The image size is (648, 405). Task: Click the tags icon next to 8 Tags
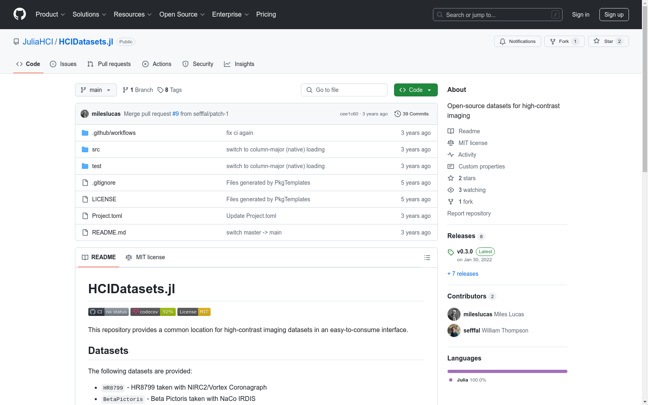click(160, 90)
